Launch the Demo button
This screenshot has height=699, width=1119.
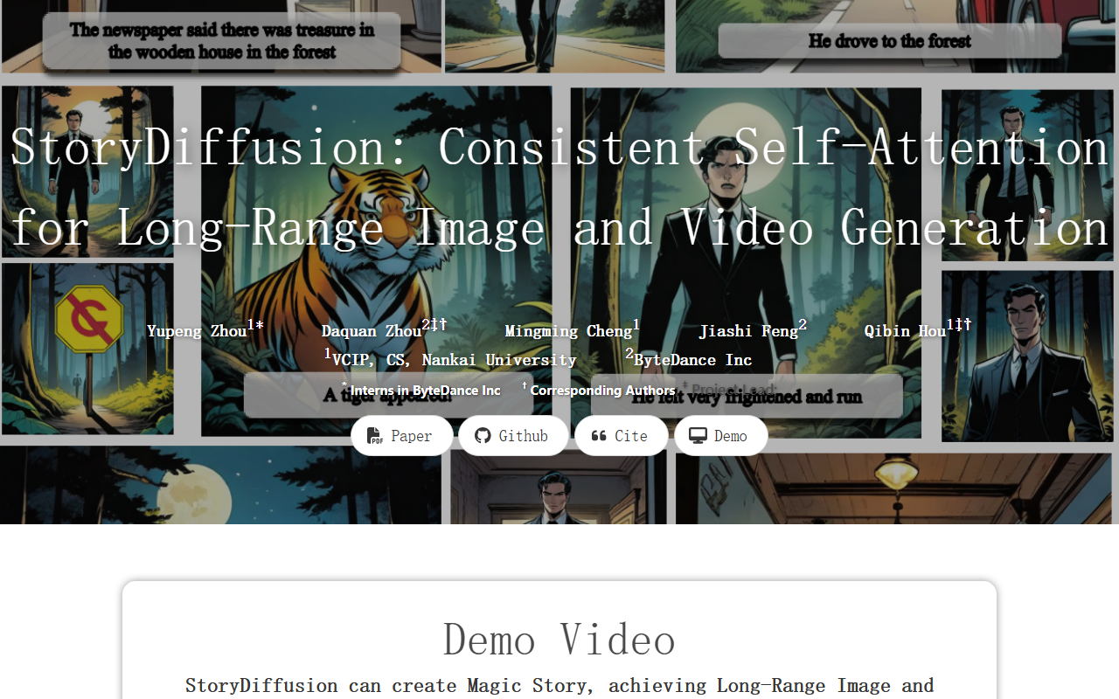click(721, 436)
